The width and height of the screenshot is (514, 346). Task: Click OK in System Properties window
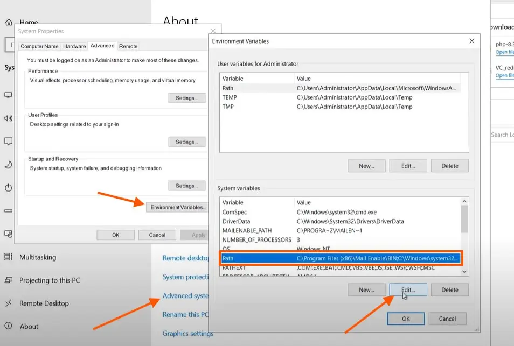click(115, 235)
